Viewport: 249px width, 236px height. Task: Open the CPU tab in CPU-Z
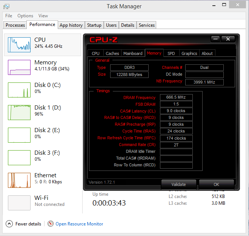pyautogui.click(x=95, y=53)
